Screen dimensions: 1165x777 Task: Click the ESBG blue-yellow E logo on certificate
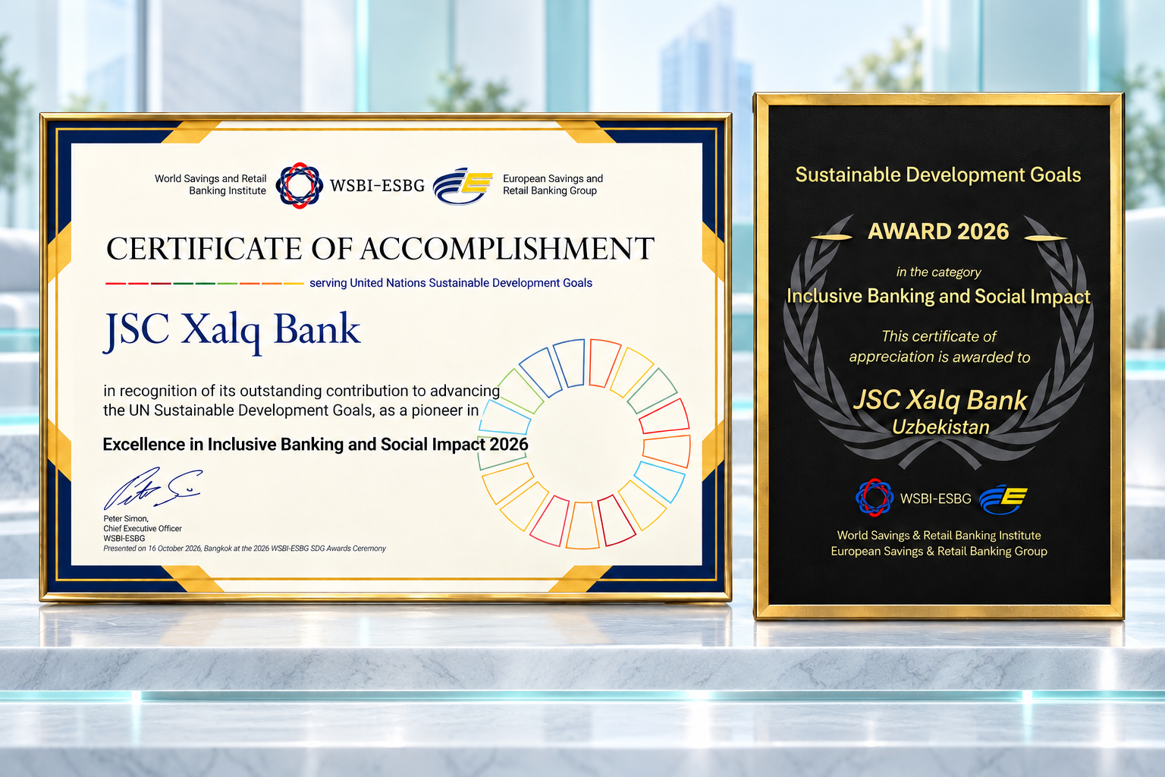[x=463, y=186]
